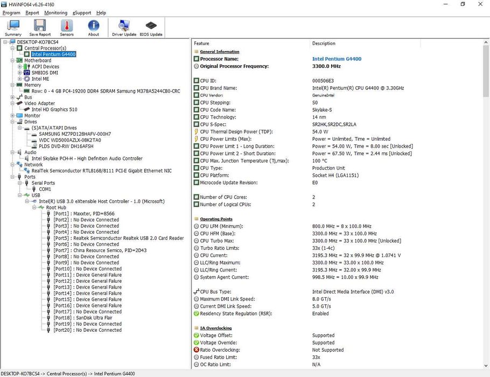The height and width of the screenshot is (377, 490).
Task: Expand the SMBIOS DMI node
Action: [20, 73]
